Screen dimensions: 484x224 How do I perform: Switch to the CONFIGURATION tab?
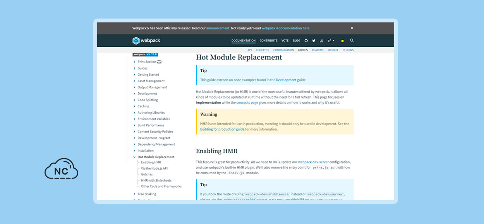[x=284, y=50]
